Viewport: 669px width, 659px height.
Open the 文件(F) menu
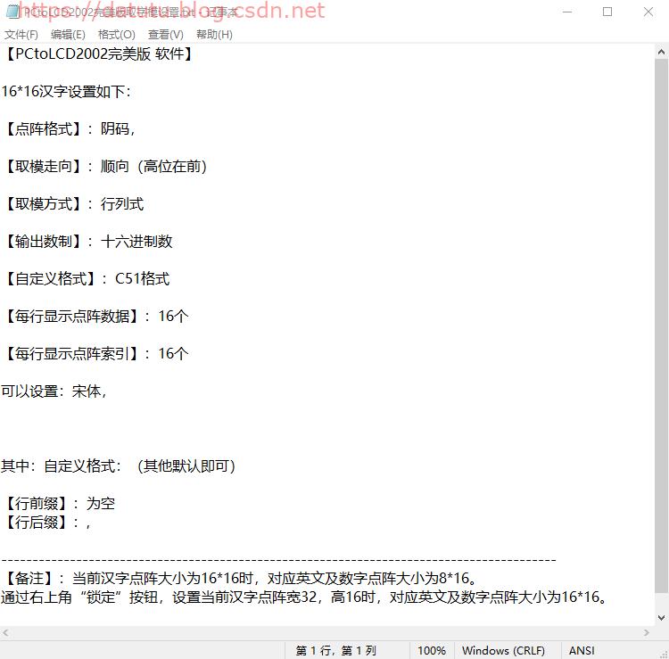21,34
